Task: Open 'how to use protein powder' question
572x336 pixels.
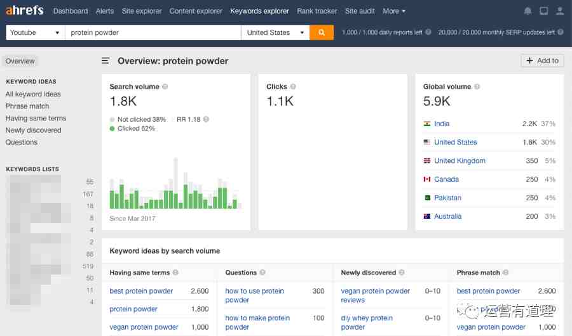Action: 255,295
